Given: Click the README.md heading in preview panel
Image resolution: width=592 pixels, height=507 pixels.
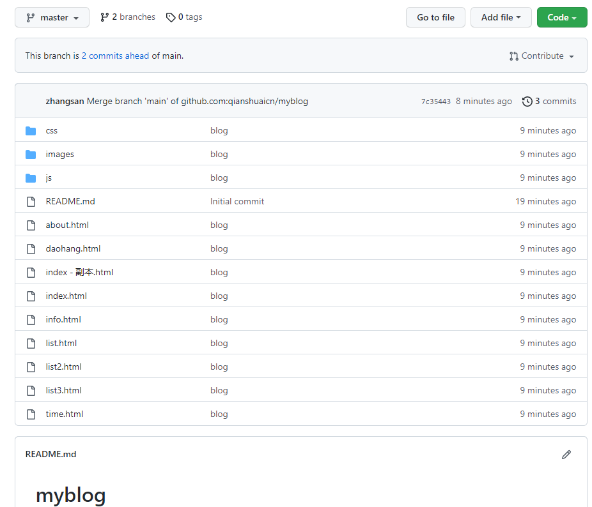Looking at the screenshot, I should pos(51,454).
